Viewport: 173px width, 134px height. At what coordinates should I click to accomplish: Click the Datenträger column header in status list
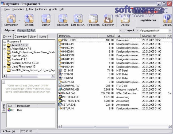click(26, 106)
